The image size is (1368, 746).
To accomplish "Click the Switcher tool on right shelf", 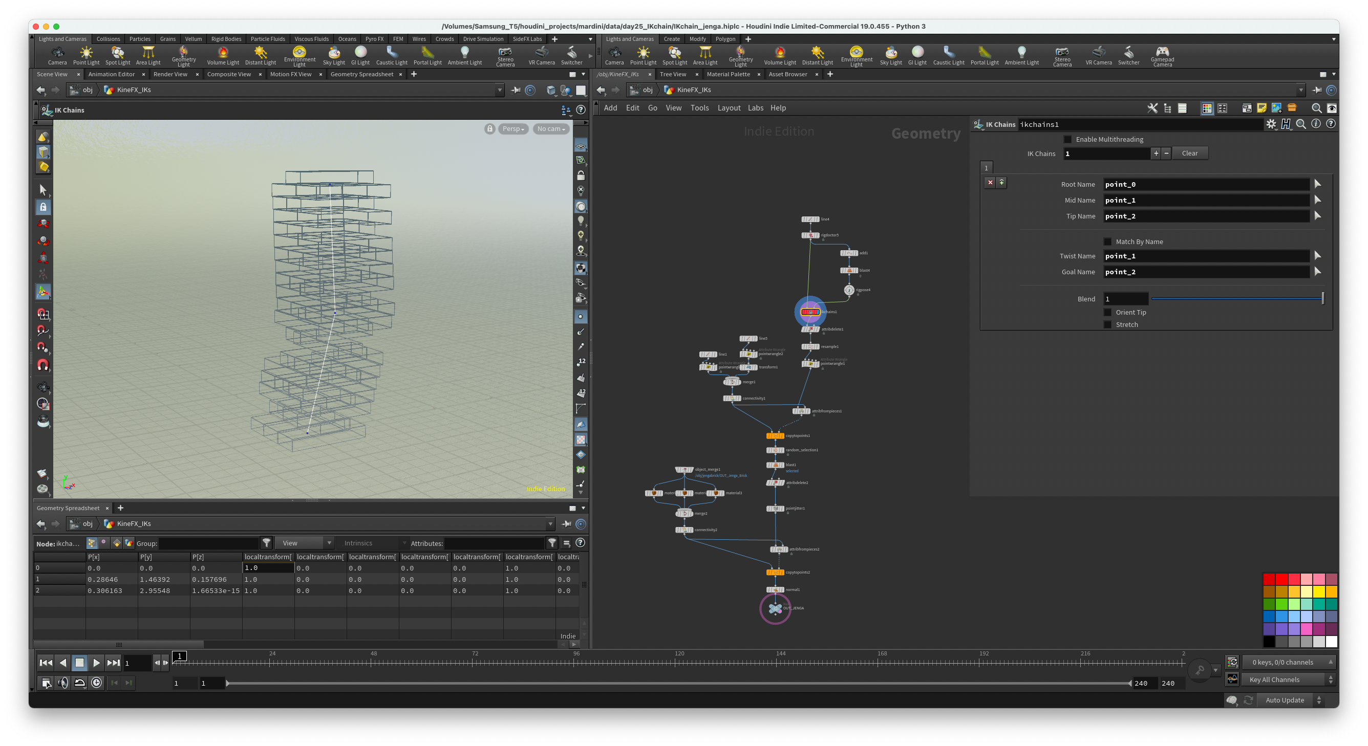I will pos(1128,55).
